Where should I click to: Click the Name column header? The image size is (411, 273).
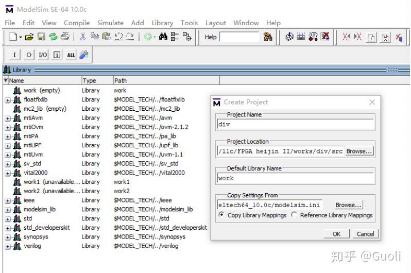pos(45,80)
